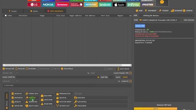Click REPAIR IMEI tool
This screenshot has width=196, height=110.
(17, 106)
